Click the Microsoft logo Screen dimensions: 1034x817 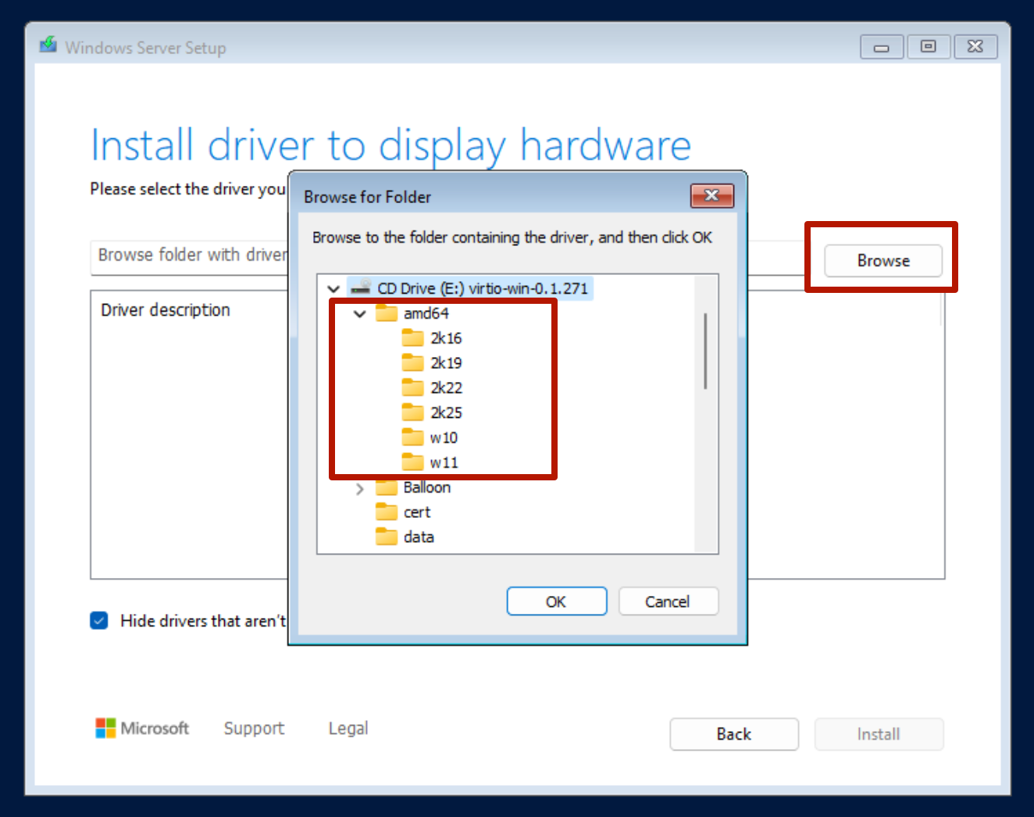click(x=105, y=728)
